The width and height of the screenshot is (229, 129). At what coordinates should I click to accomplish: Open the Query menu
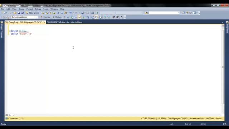pos(21,9)
